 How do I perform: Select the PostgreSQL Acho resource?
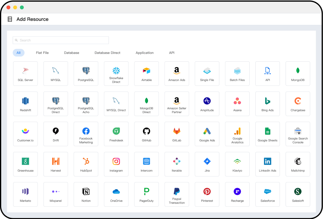[86, 104]
